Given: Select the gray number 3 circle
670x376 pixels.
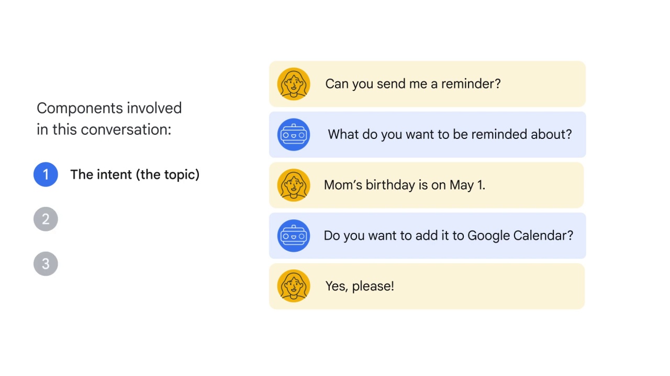Looking at the screenshot, I should (46, 264).
